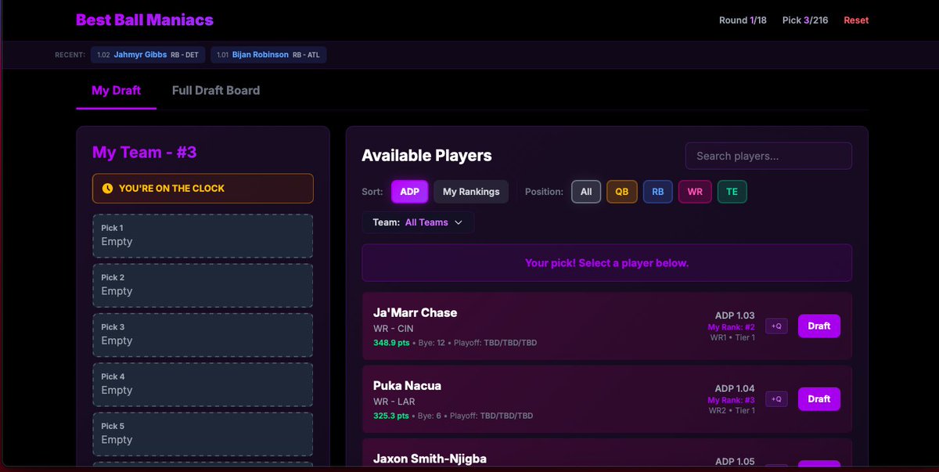Screen dimensions: 939x472
Task: Select recent pick Bijan Robinson chip
Action: [x=268, y=55]
